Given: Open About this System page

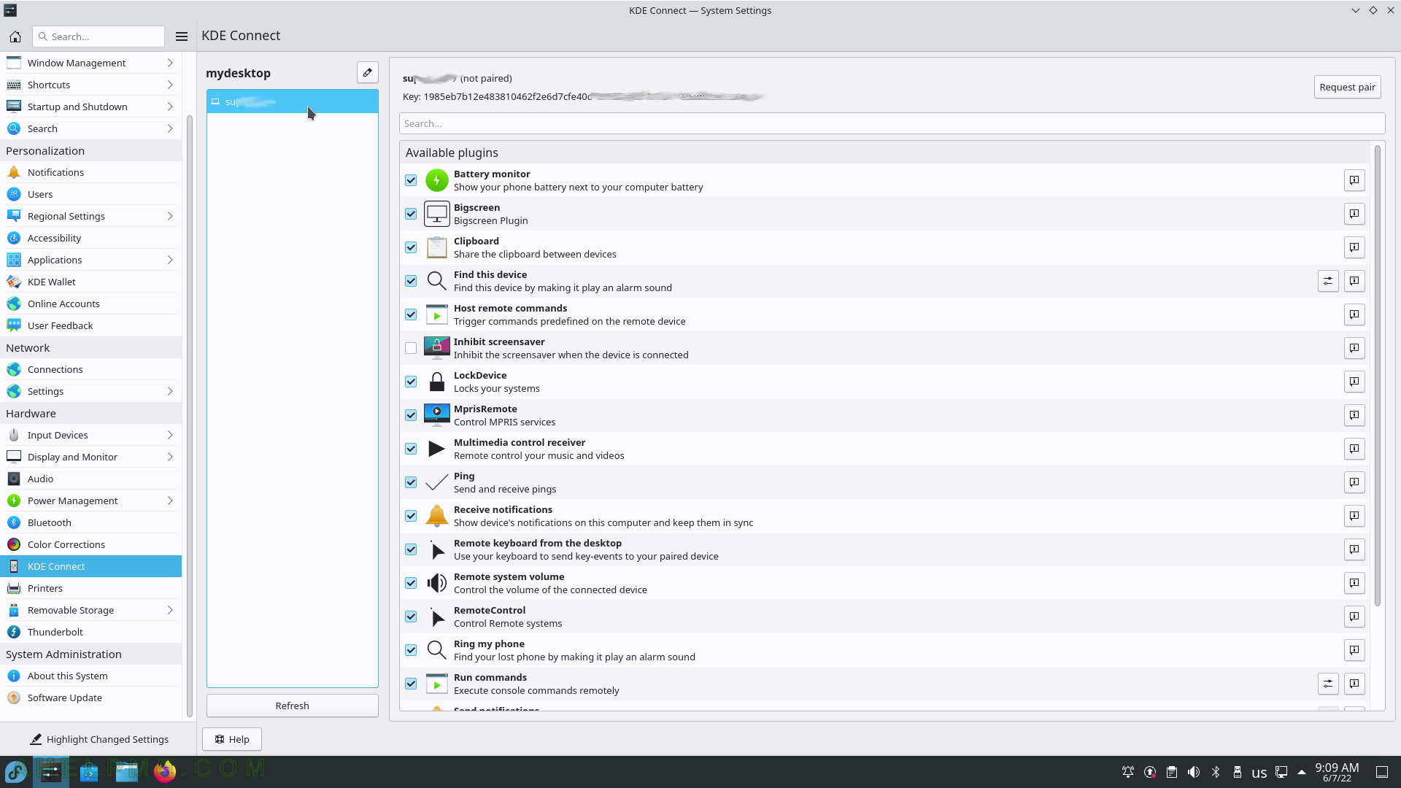Looking at the screenshot, I should (90, 676).
